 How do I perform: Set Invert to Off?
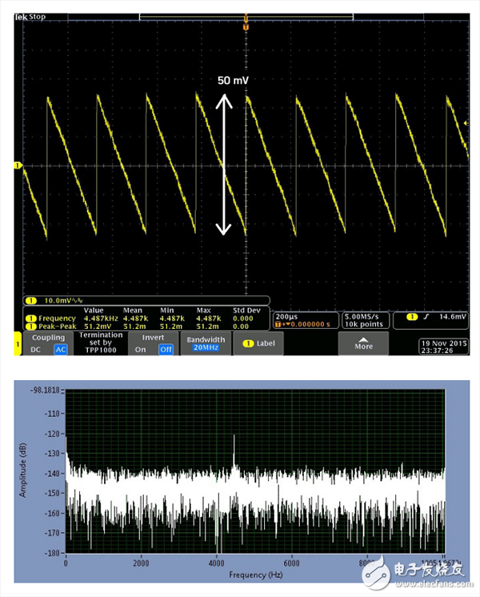[x=165, y=350]
